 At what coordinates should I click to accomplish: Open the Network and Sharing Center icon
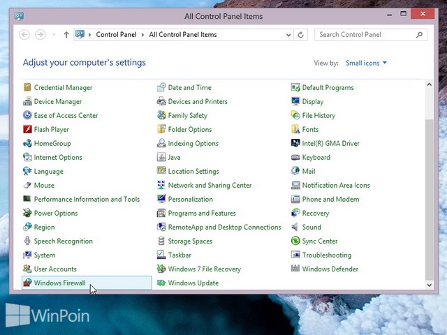161,185
